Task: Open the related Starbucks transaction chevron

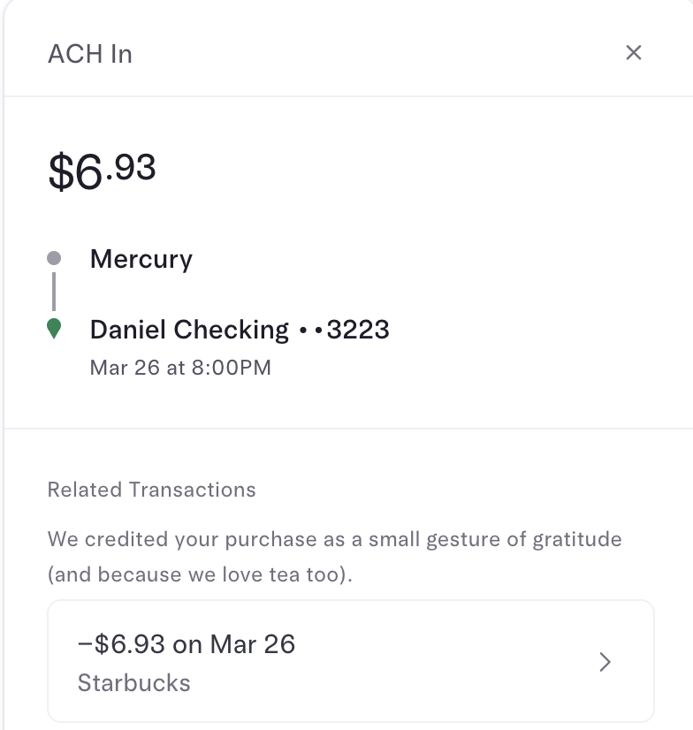Action: pos(605,662)
